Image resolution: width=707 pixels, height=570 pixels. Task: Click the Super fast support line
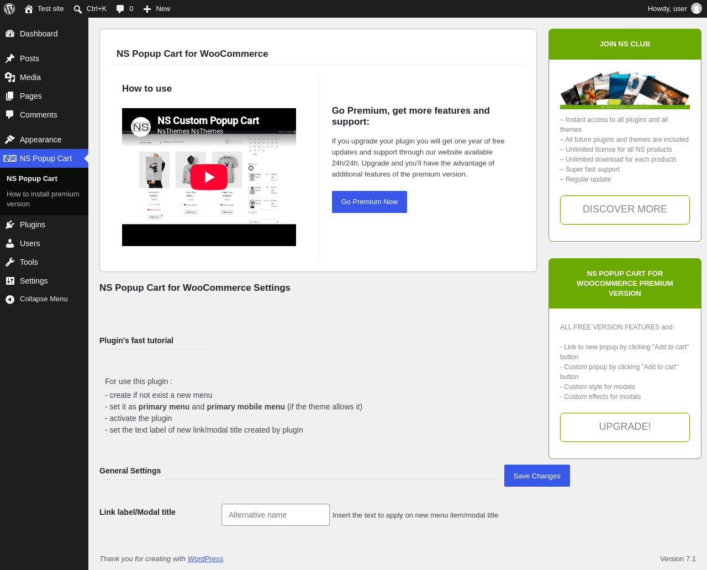coord(590,169)
